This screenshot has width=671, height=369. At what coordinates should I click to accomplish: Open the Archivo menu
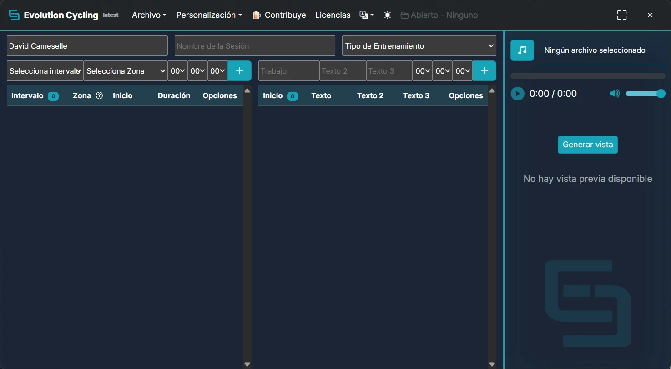[x=149, y=15]
